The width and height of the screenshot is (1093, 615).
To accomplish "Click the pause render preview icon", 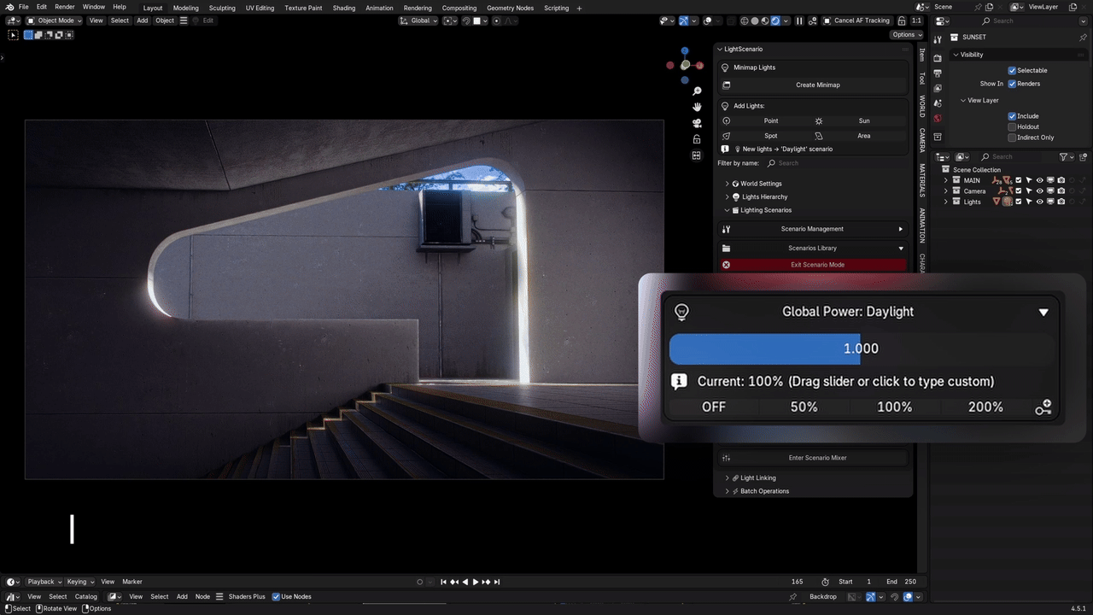I will [799, 20].
